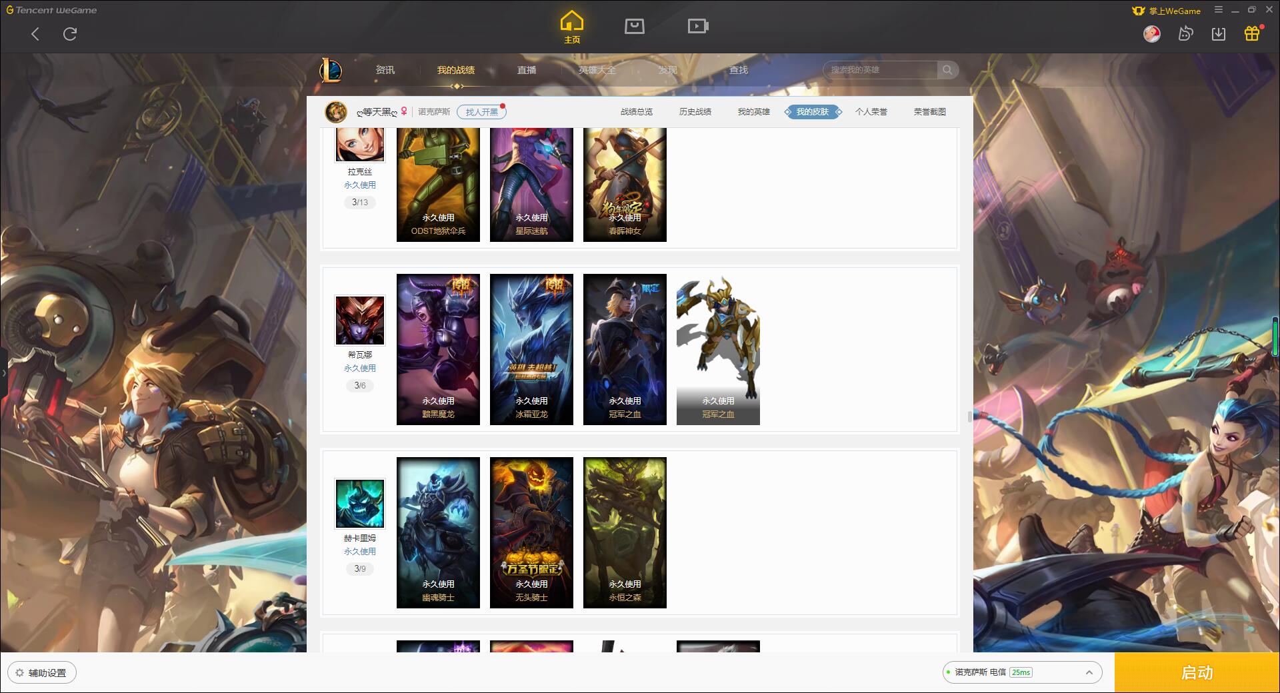Open the ODST地狱伞兵 skin card

coord(438,185)
